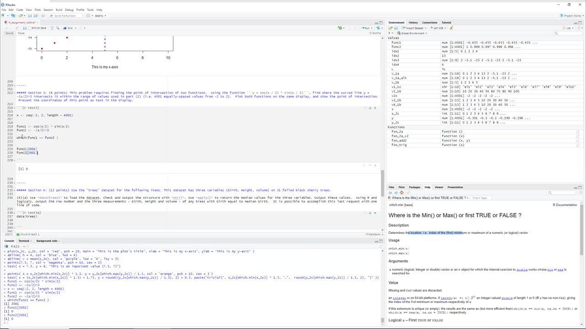Open the Viewer tab
The image size is (586, 329).
pyautogui.click(x=439, y=187)
